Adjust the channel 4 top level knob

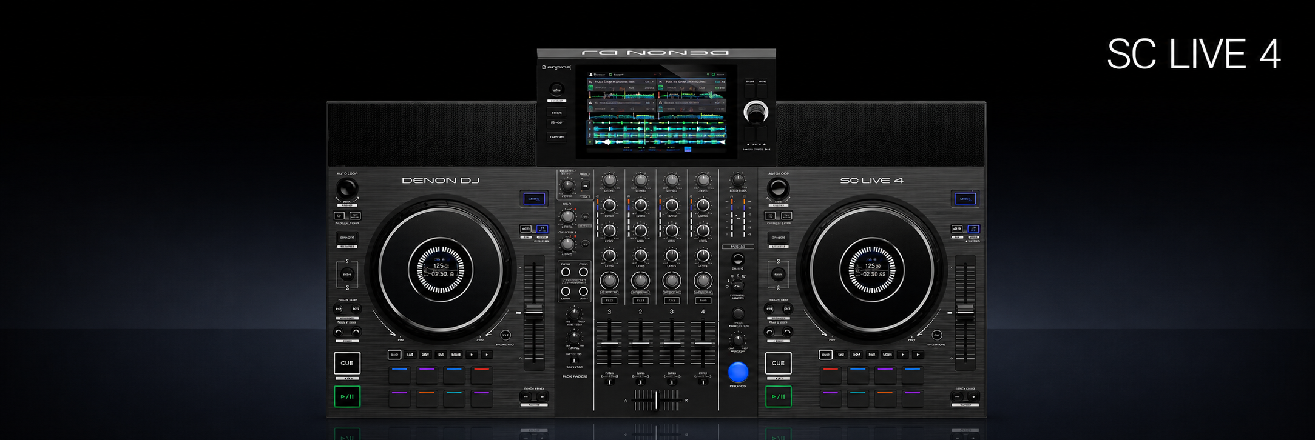tap(703, 180)
